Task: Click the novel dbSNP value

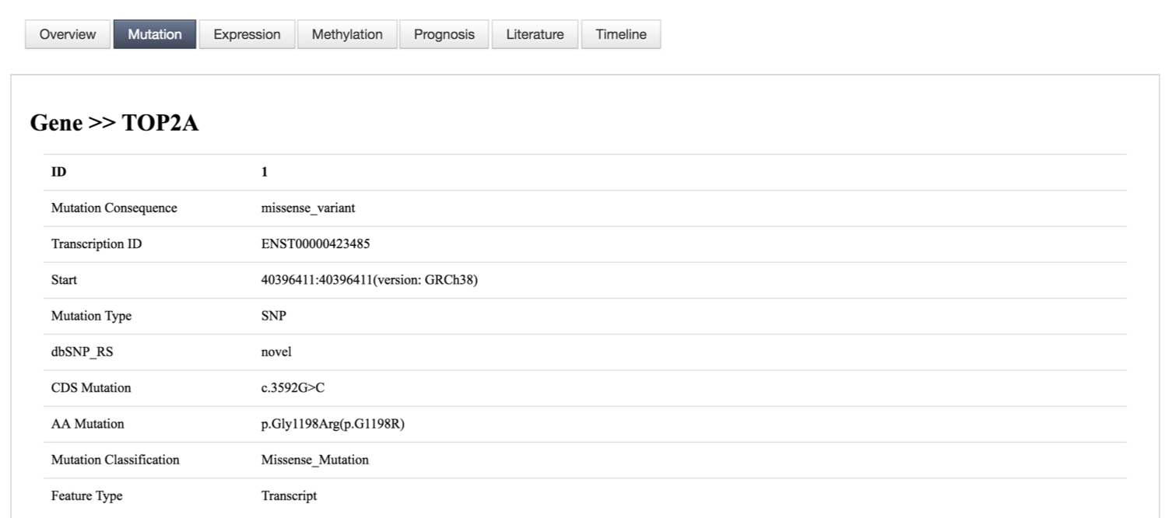Action: (x=276, y=352)
